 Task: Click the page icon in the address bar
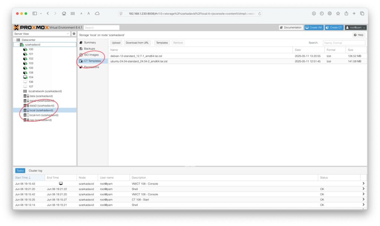click(121, 14)
